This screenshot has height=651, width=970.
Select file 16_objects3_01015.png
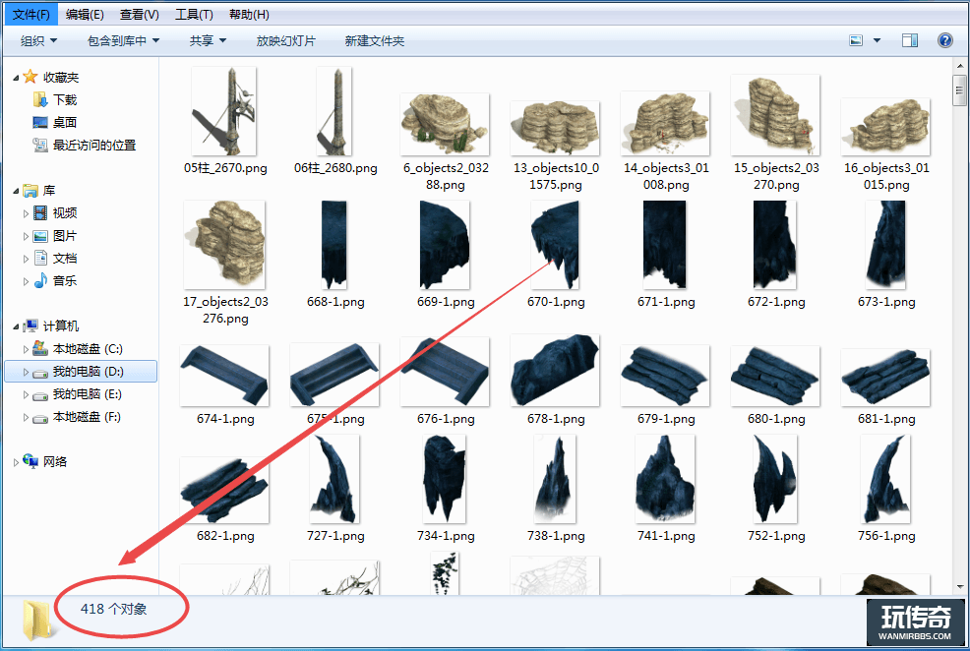point(885,127)
